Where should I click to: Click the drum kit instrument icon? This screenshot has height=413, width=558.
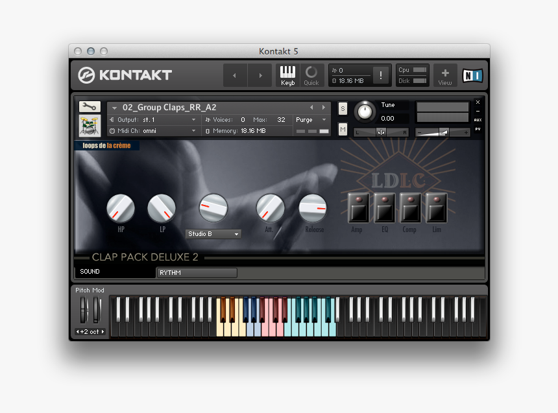[89, 124]
